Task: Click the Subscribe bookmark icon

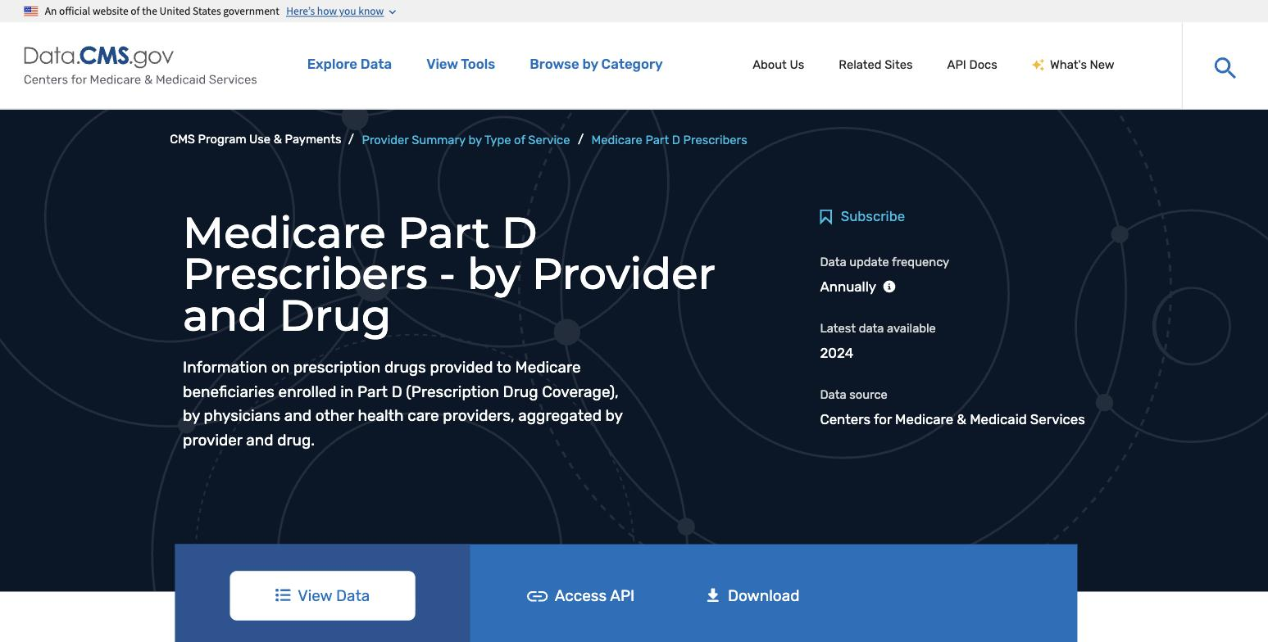Action: click(826, 217)
